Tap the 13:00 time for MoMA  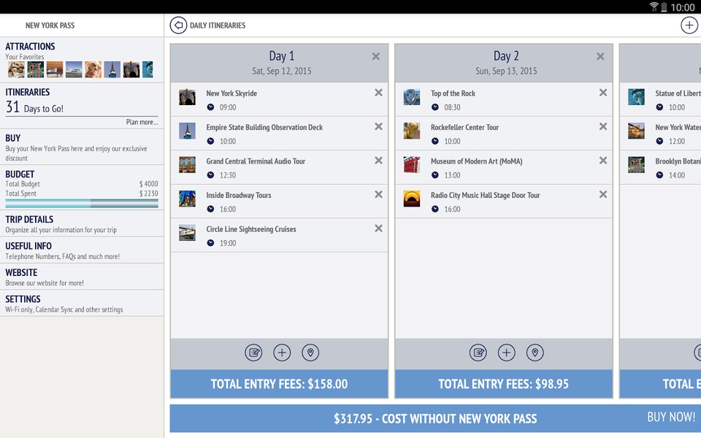point(452,175)
